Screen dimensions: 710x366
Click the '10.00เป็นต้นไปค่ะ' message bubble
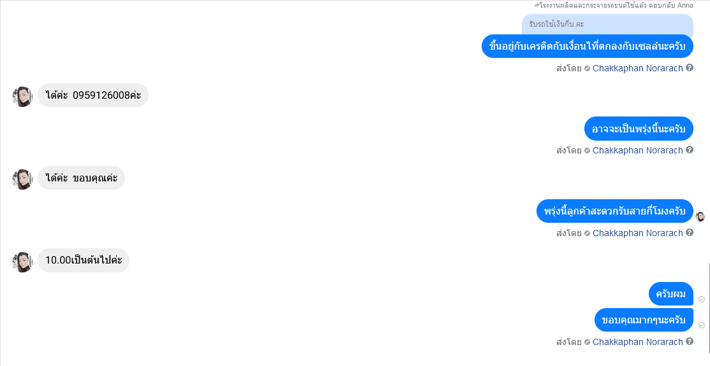click(x=84, y=260)
